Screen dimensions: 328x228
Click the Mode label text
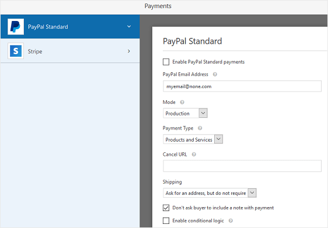click(169, 102)
